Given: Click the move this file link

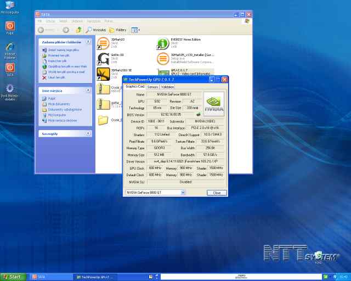Looking at the screenshot, I should coord(59,55).
